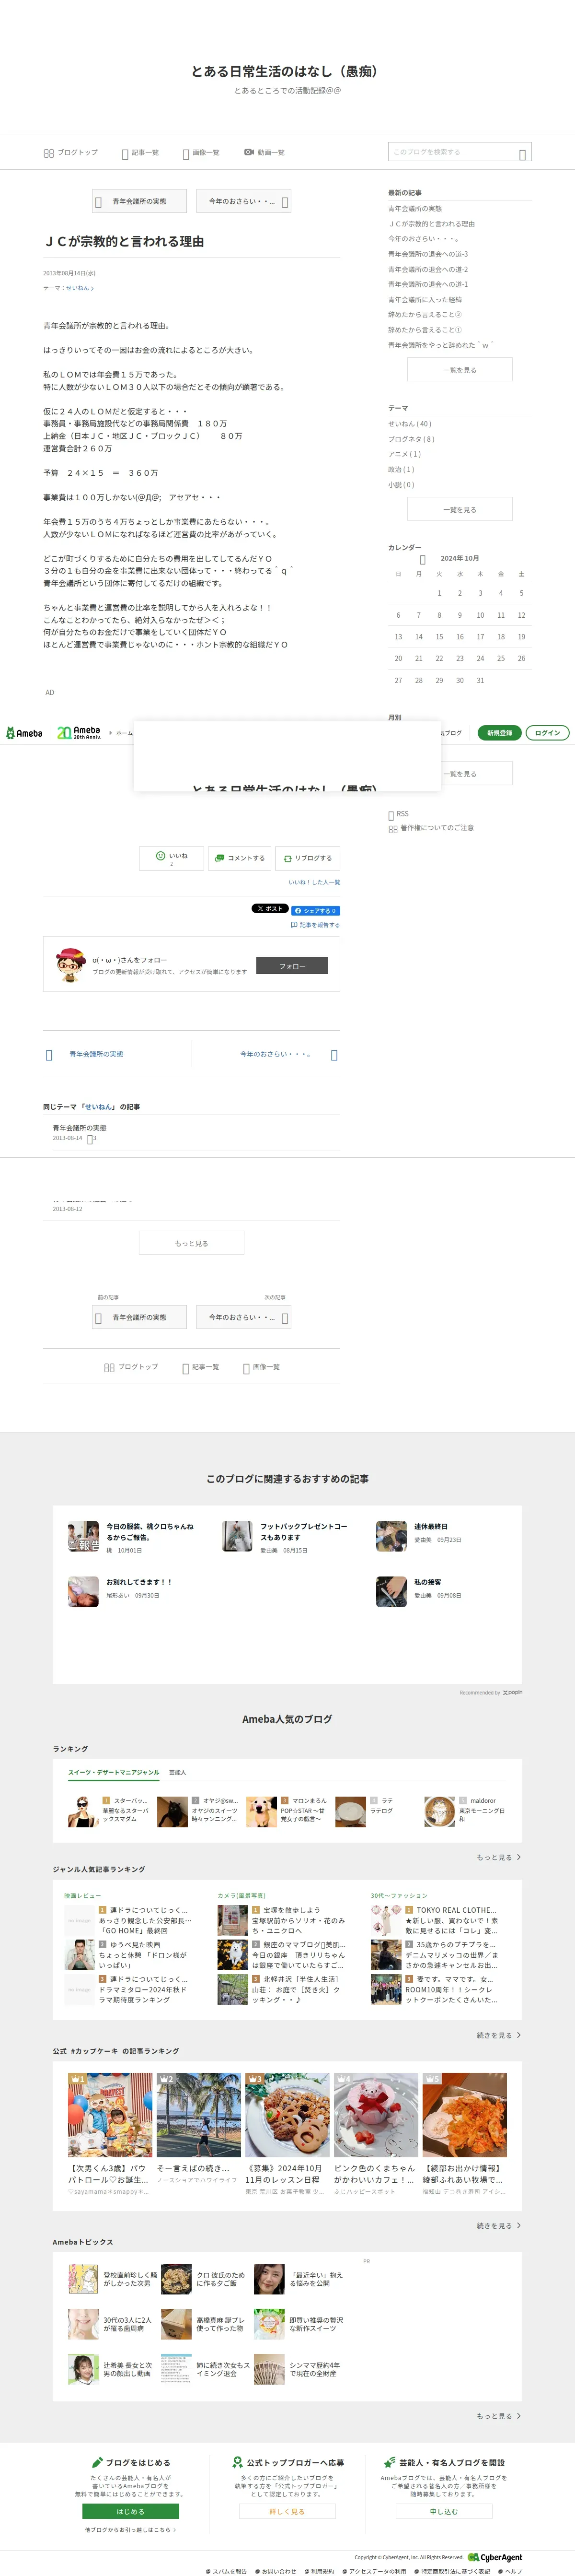The image size is (575, 2576).
Task: Click the 詳しく見る button
Action: pyautogui.click(x=287, y=2511)
